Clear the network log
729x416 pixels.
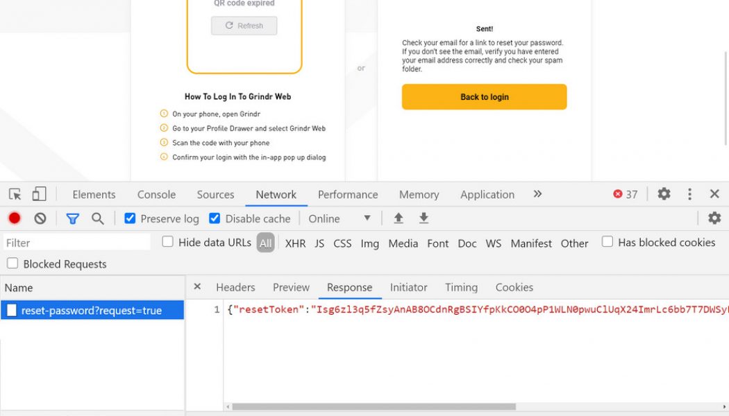40,218
